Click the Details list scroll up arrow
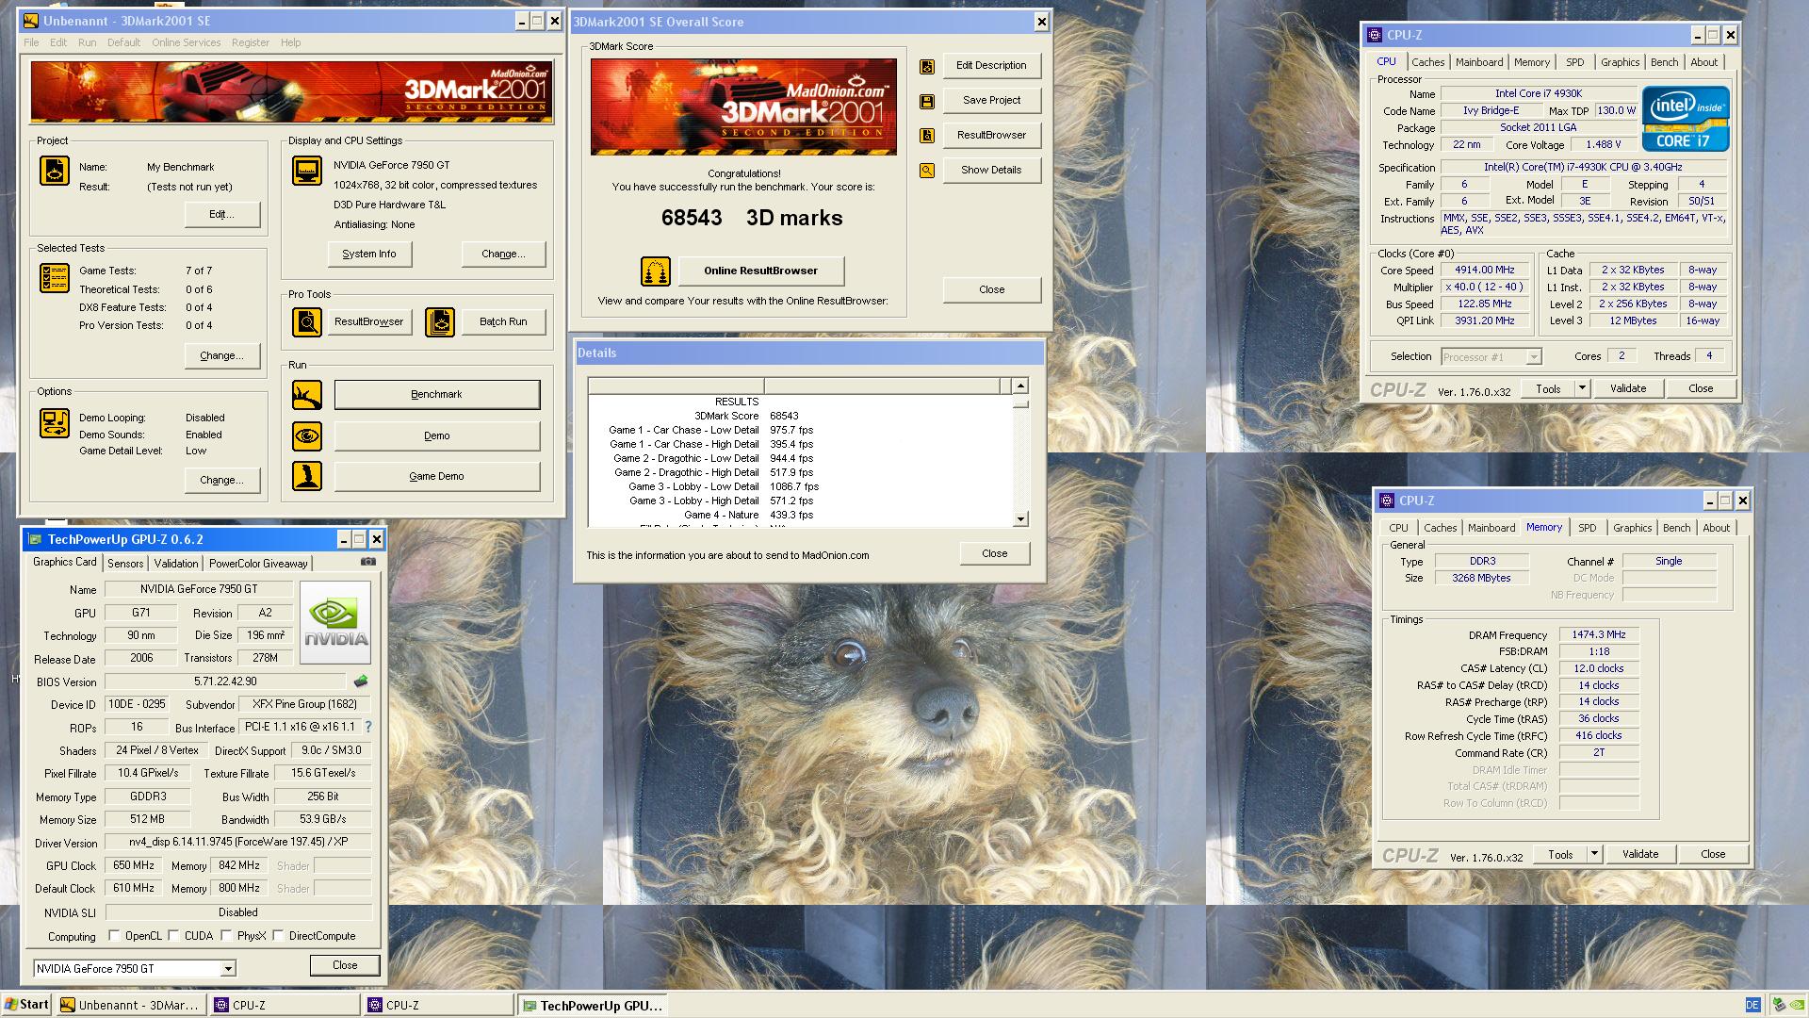 (1020, 386)
